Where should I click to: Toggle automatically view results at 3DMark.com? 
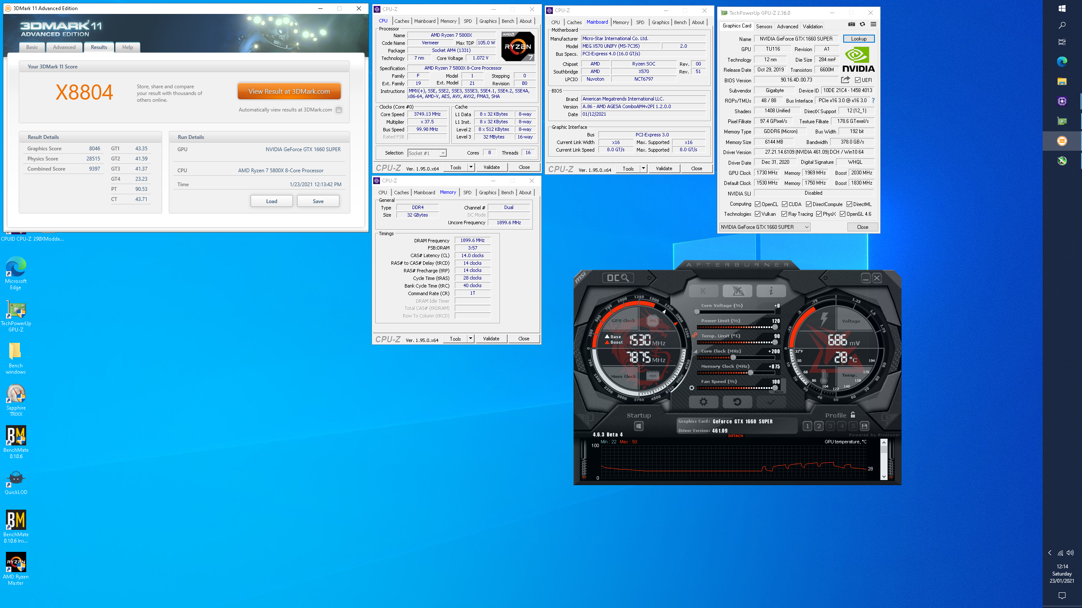click(339, 110)
